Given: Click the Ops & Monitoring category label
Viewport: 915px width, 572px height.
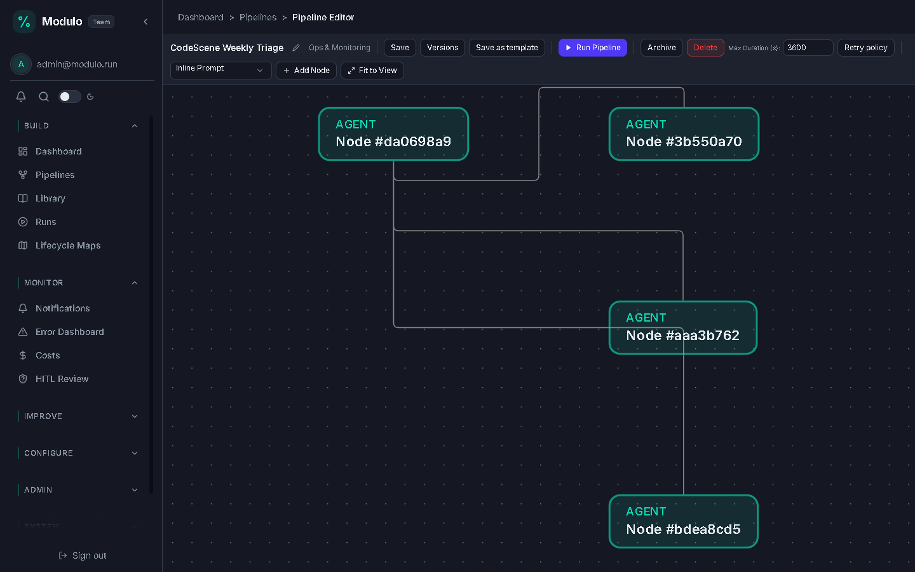Looking at the screenshot, I should click(x=339, y=48).
